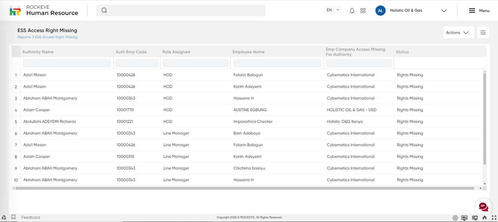Click the settings gear in the footer

(x=455, y=218)
